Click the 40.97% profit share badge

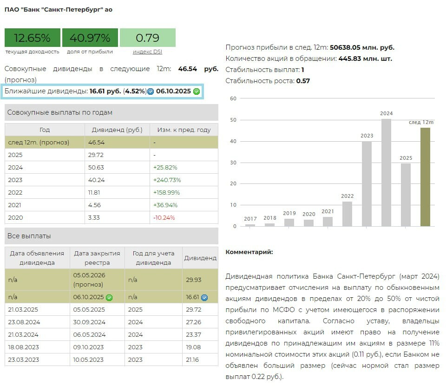(90, 38)
